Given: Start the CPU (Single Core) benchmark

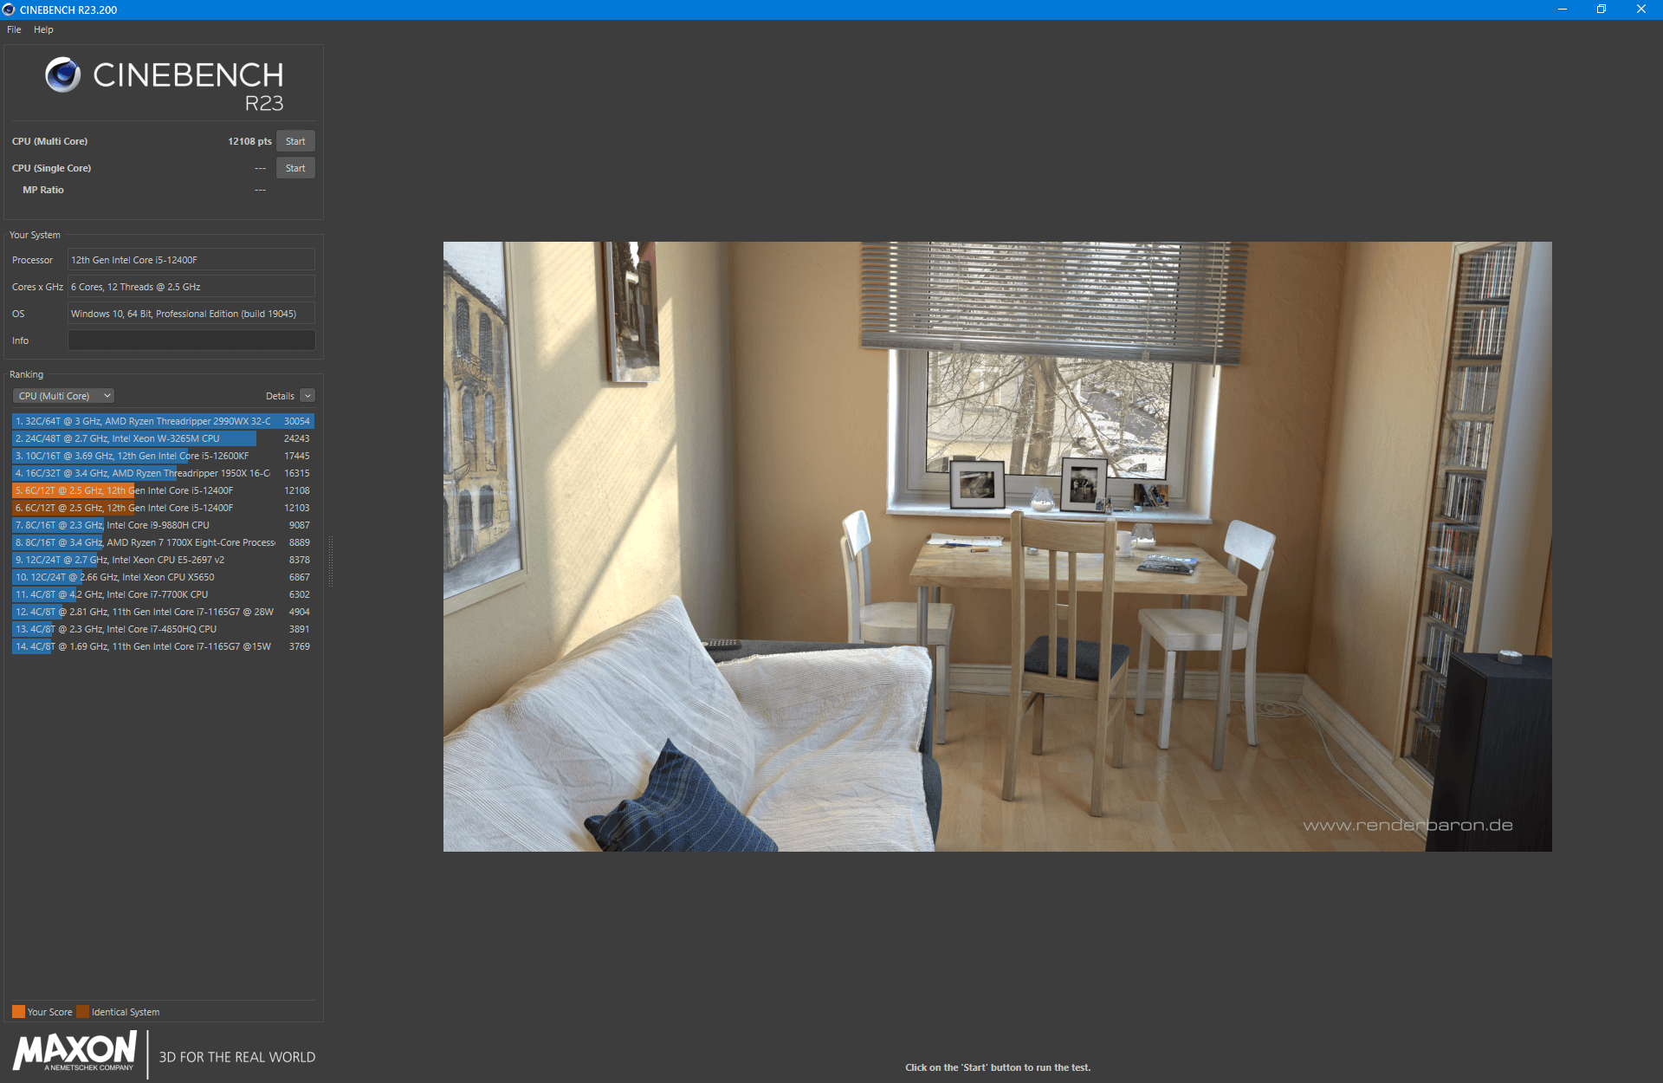Looking at the screenshot, I should click(295, 167).
